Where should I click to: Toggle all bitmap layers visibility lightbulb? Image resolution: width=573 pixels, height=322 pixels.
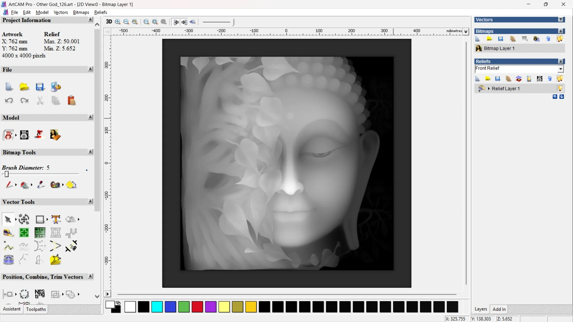[x=560, y=39]
